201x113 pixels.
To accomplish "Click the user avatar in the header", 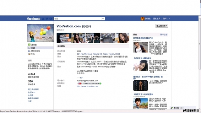I will coord(143,19).
